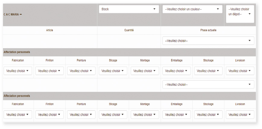Choose Fabrication personnel in second section
This screenshot has height=129, width=262.
pos(18,115)
